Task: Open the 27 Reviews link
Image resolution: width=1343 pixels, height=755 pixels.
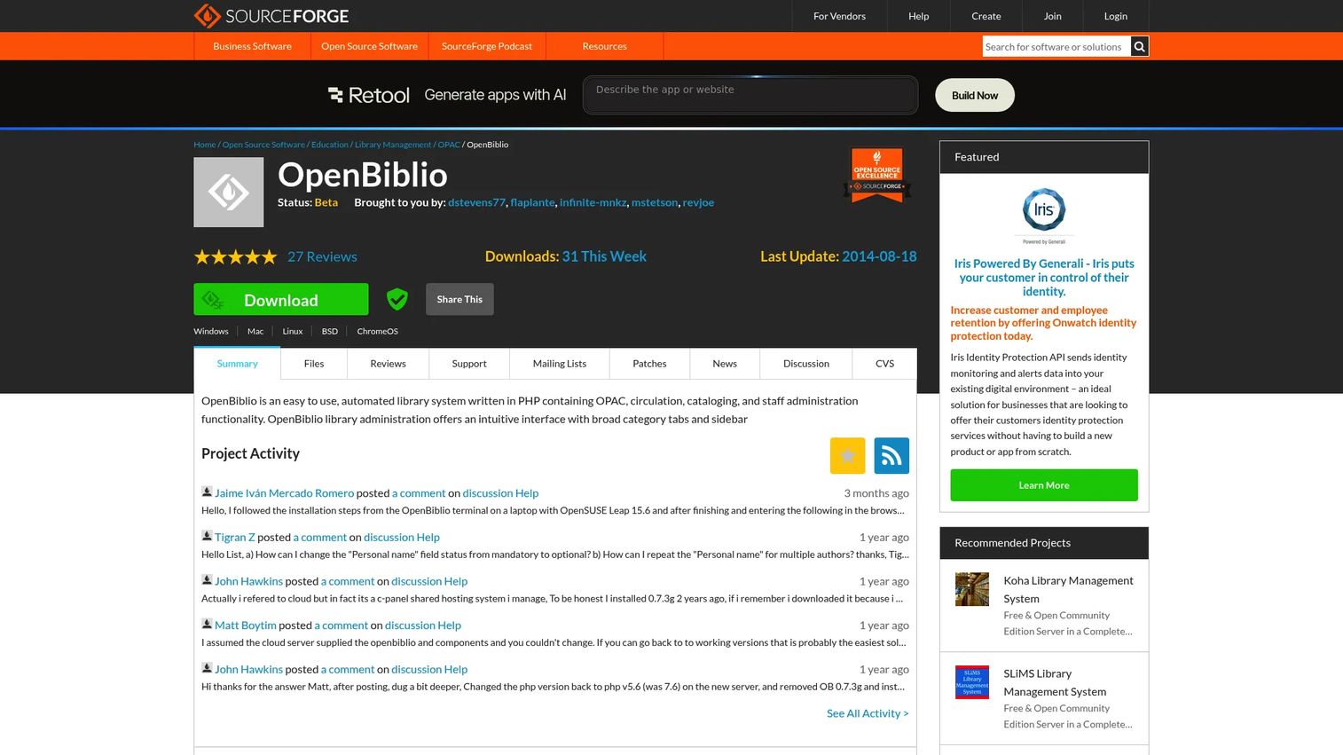Action: point(322,257)
